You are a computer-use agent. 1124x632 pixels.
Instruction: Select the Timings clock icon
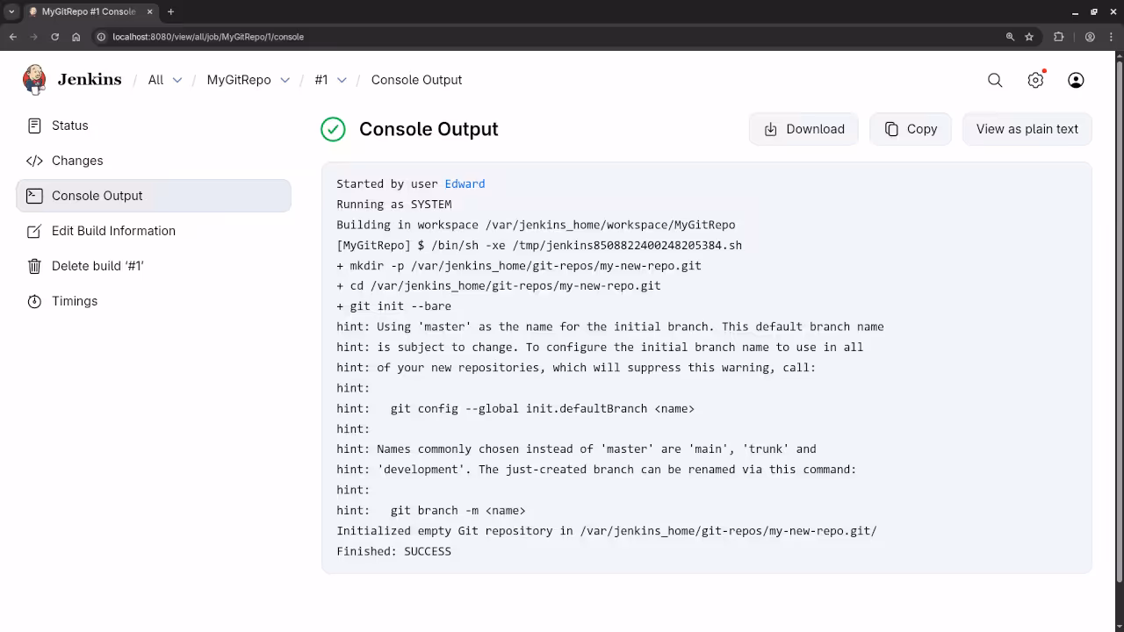click(34, 301)
